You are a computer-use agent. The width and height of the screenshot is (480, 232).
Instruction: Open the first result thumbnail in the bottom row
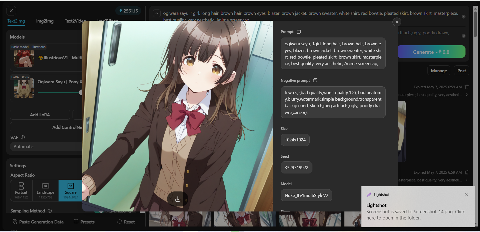tap(180, 219)
